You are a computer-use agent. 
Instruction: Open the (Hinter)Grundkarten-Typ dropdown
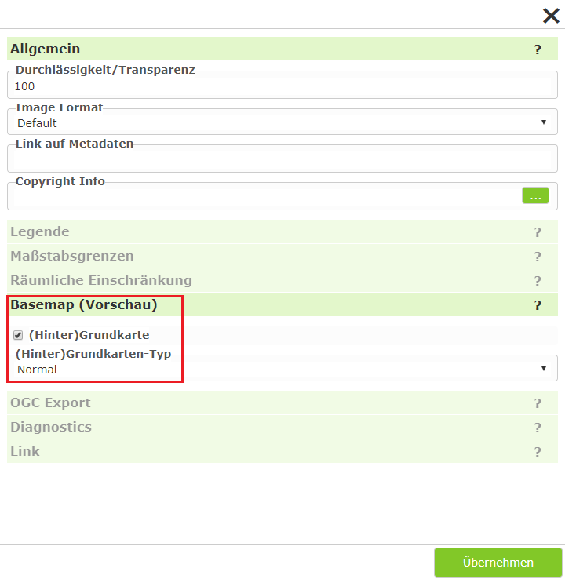[282, 370]
